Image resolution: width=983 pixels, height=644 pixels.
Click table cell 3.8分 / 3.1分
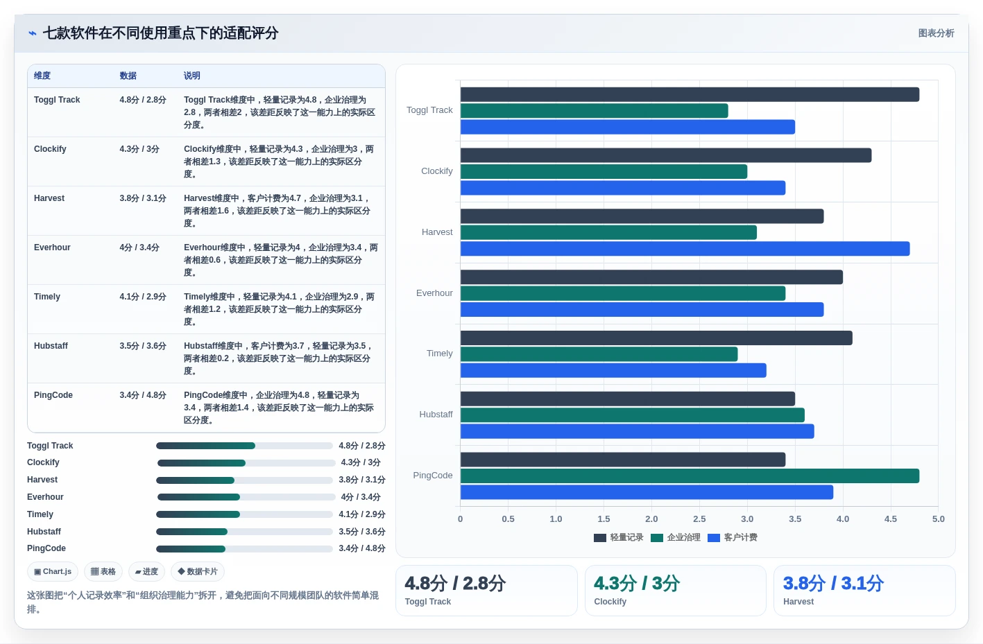coord(143,198)
